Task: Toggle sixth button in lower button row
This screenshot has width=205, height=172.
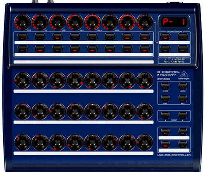Action: [x=110, y=49]
